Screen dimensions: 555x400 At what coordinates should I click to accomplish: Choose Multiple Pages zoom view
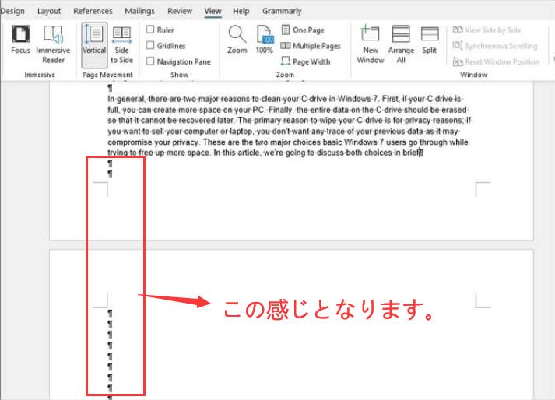311,46
